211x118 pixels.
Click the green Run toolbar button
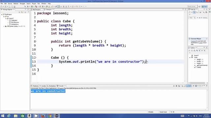32,7
